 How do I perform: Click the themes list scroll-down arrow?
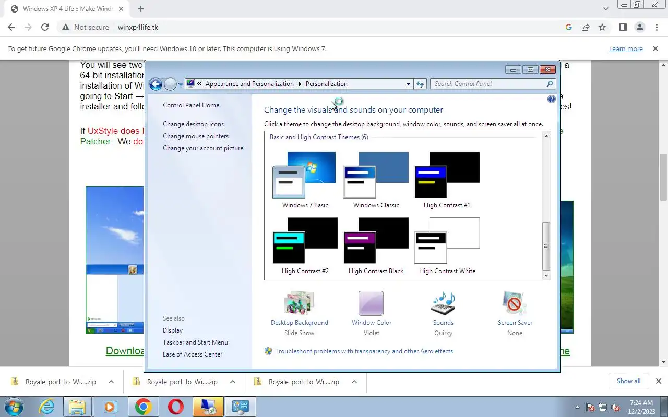pyautogui.click(x=546, y=275)
